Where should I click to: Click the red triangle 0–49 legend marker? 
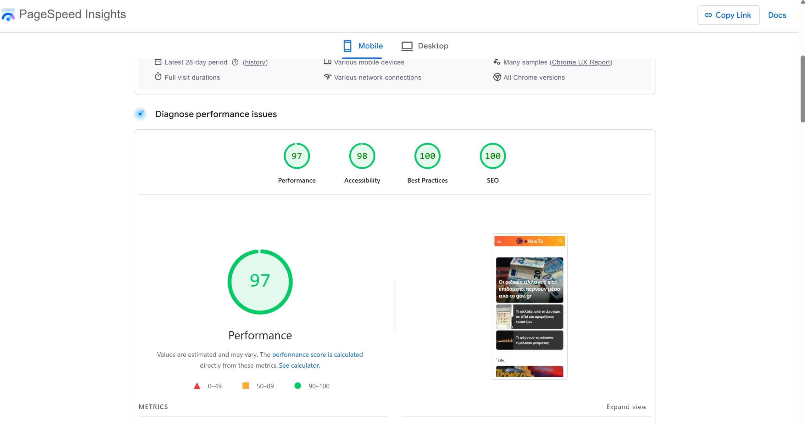tap(197, 386)
